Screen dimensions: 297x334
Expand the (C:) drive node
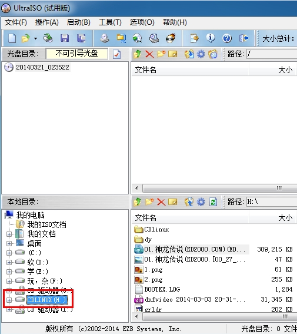(x=9, y=253)
